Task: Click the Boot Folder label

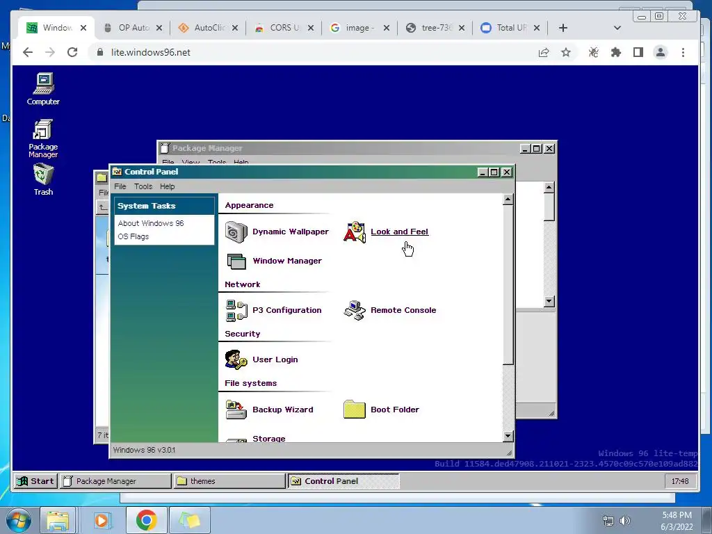Action: pos(395,410)
